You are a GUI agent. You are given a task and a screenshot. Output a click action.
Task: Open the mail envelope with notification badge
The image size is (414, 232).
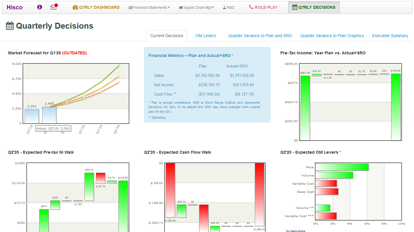pyautogui.click(x=53, y=7)
